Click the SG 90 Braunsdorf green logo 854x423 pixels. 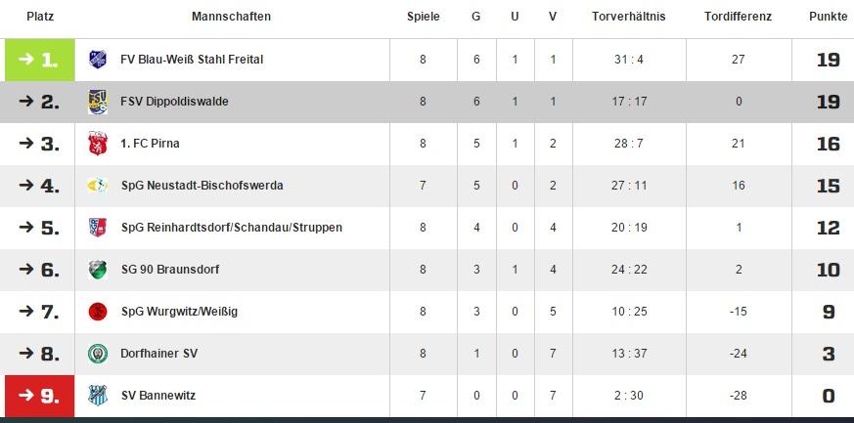click(x=97, y=270)
